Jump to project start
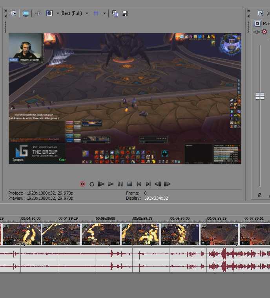 (139, 184)
